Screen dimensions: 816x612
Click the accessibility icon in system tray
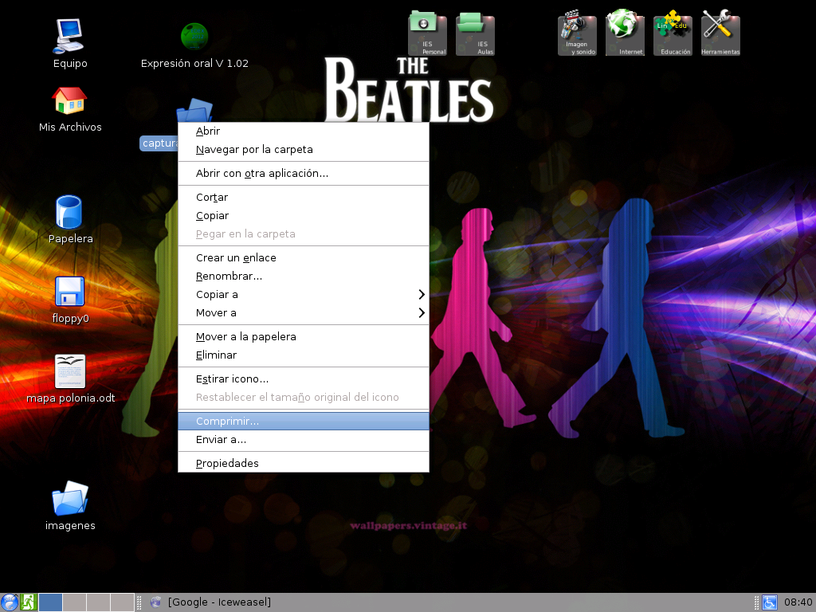pos(770,602)
